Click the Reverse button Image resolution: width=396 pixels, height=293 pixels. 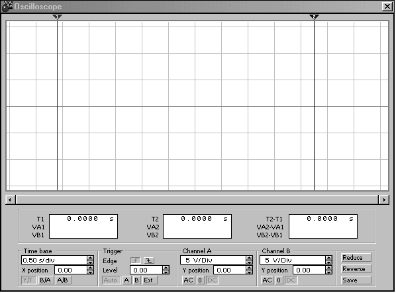[356, 269]
